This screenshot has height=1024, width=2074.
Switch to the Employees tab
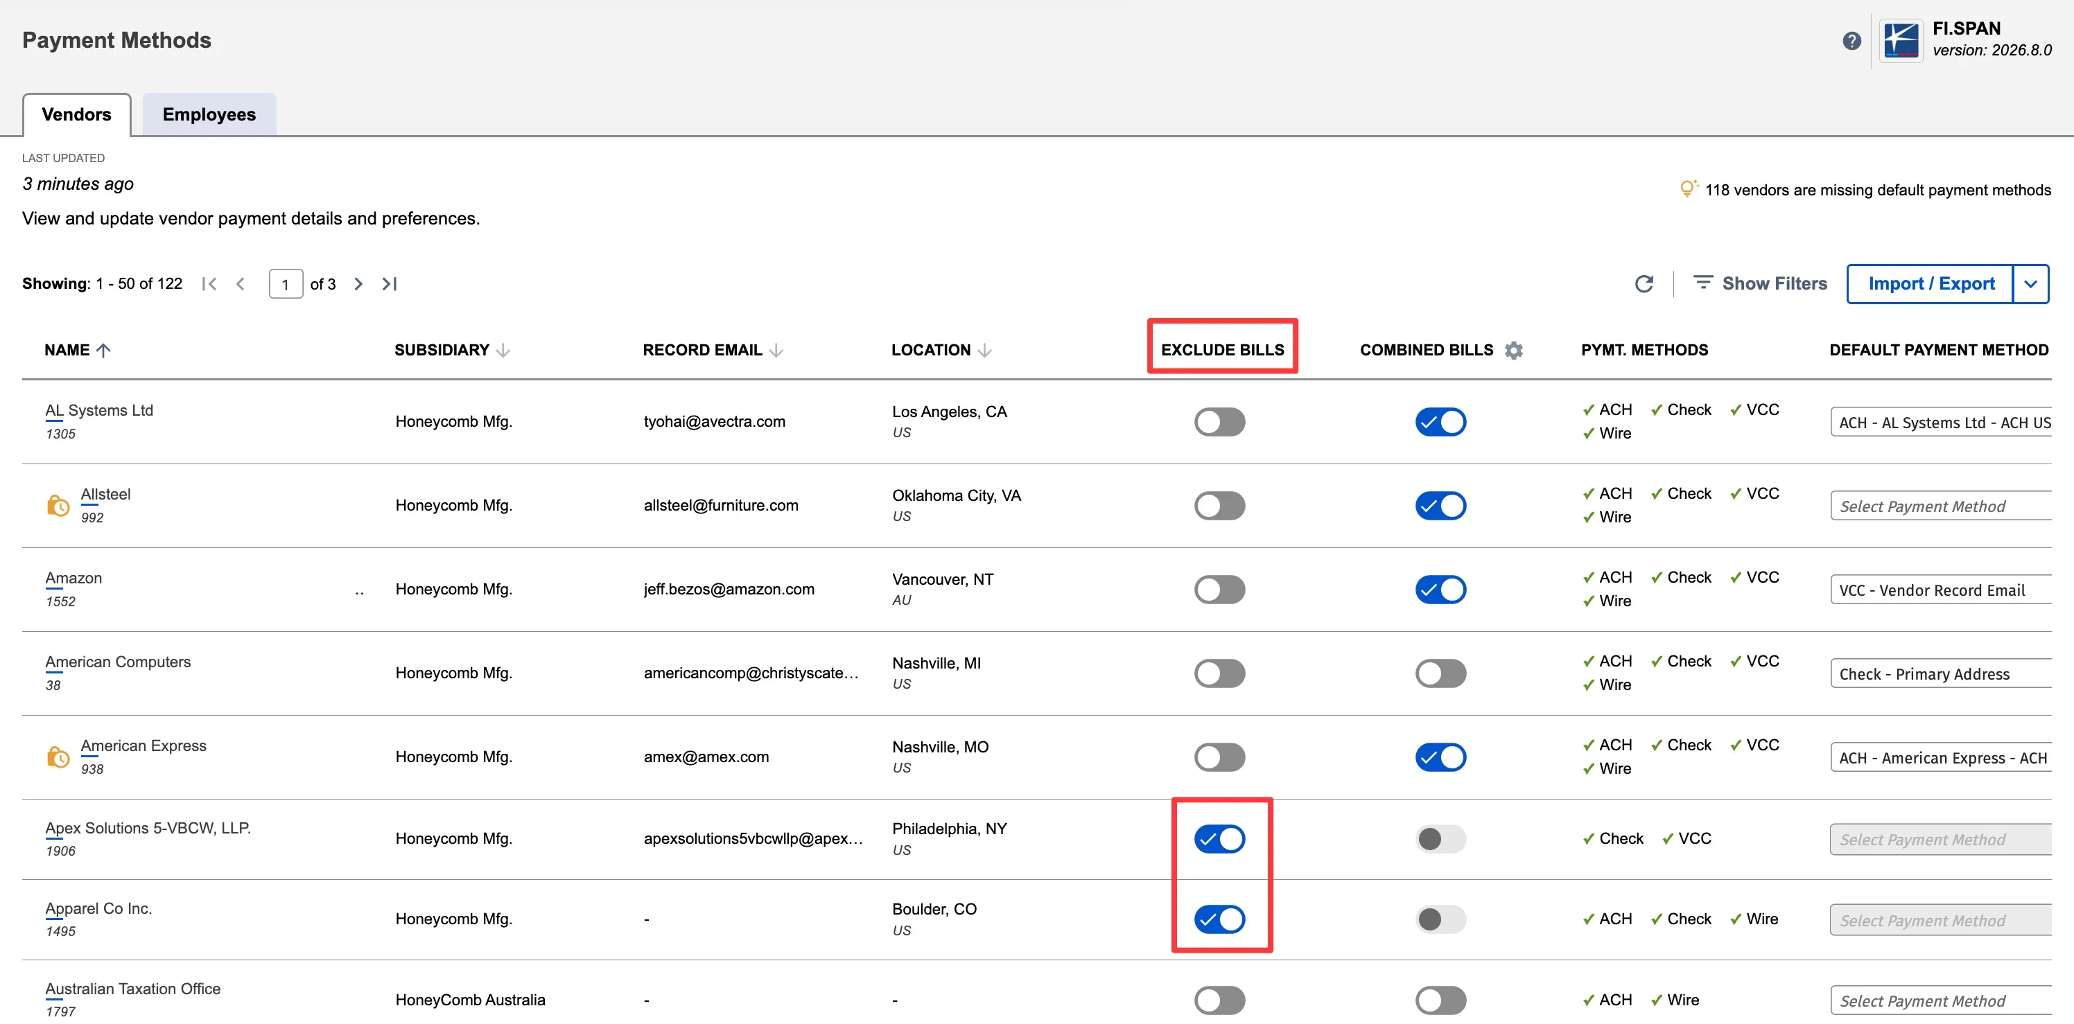(x=209, y=114)
